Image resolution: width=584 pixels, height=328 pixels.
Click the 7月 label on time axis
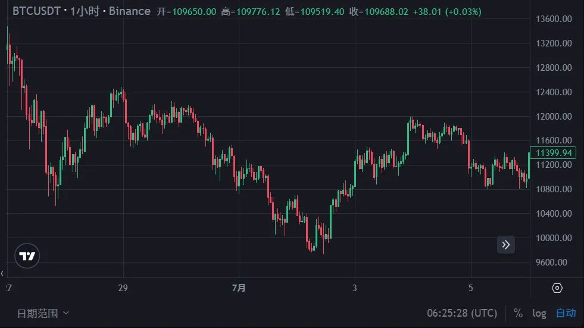point(238,288)
